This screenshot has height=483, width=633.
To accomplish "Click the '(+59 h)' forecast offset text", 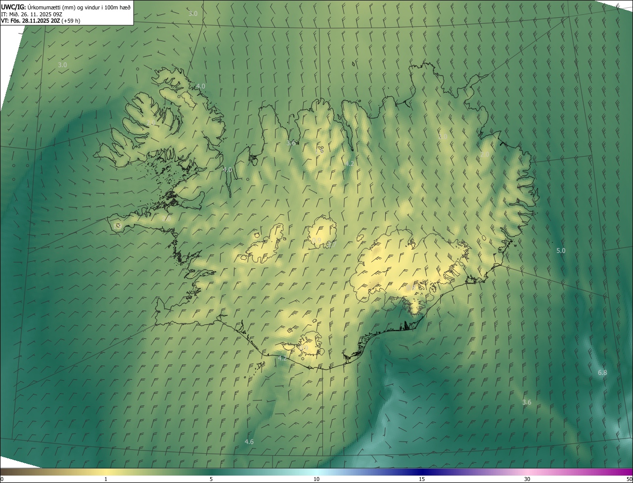I will click(71, 21).
